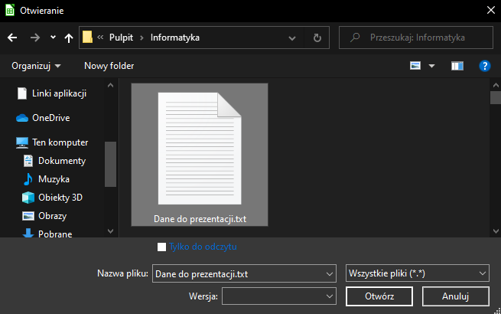This screenshot has width=501, height=314.
Task: Click the folder icon in address bar
Action: point(87,37)
